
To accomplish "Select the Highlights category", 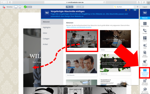I will pyautogui.click(x=47, y=27).
